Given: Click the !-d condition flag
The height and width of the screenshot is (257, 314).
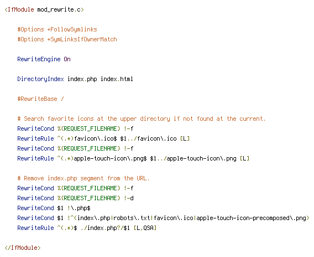Looking at the screenshot, I should [x=129, y=198].
